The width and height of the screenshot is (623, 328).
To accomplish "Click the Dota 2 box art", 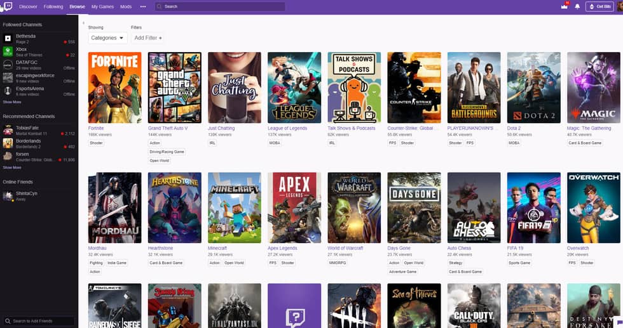I will [x=534, y=88].
